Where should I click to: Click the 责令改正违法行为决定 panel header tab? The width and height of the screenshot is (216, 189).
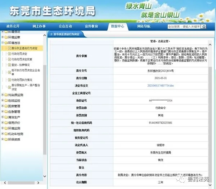(x=66, y=34)
